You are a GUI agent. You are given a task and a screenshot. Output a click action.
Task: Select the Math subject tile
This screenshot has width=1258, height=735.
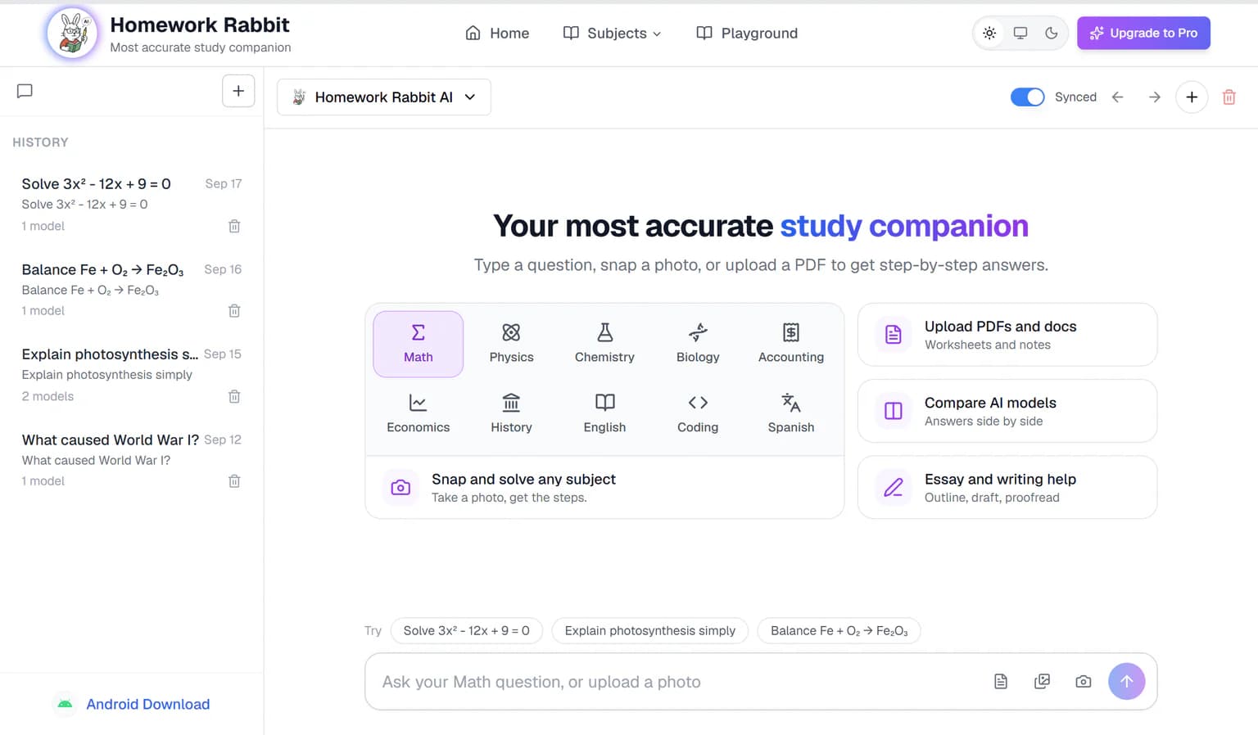(419, 344)
